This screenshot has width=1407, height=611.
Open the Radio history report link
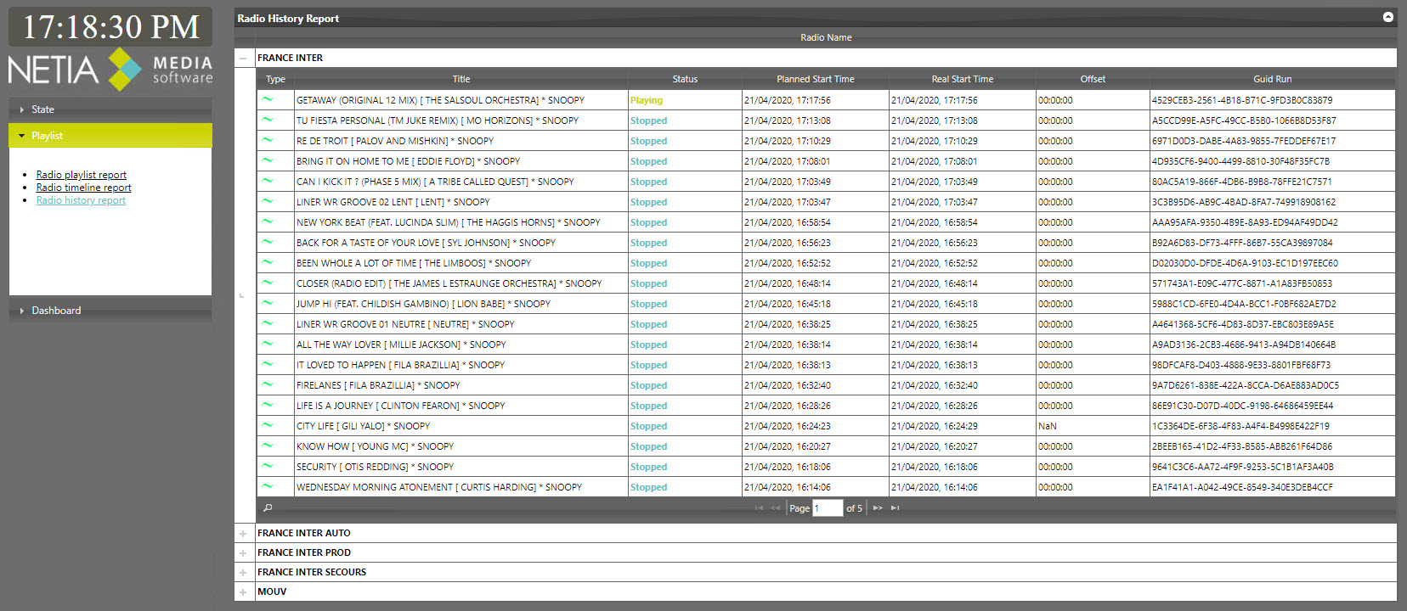pos(81,200)
